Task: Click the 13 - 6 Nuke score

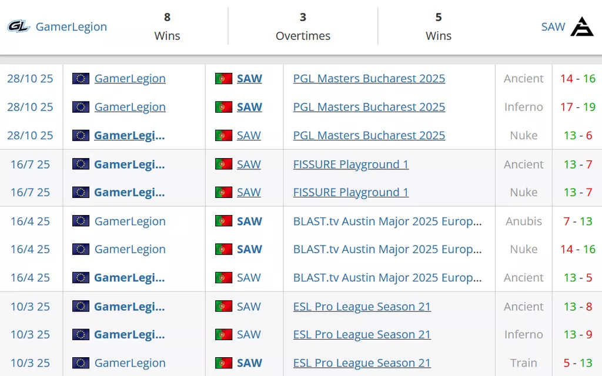Action: pos(577,135)
